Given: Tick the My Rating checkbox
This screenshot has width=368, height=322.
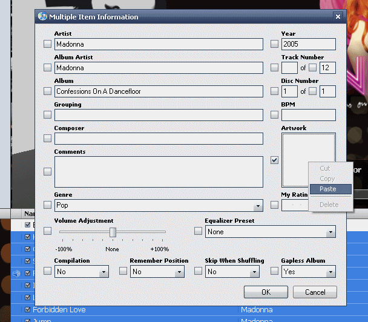Looking at the screenshot, I should pos(274,205).
